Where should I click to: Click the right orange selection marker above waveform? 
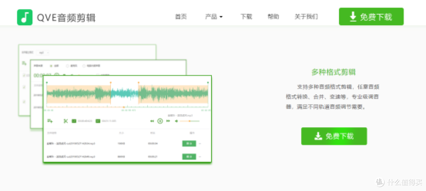click(x=138, y=82)
